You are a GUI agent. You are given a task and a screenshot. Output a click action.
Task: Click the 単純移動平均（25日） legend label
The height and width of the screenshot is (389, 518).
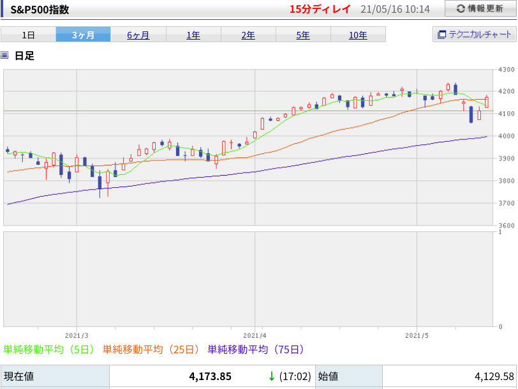pos(151,349)
